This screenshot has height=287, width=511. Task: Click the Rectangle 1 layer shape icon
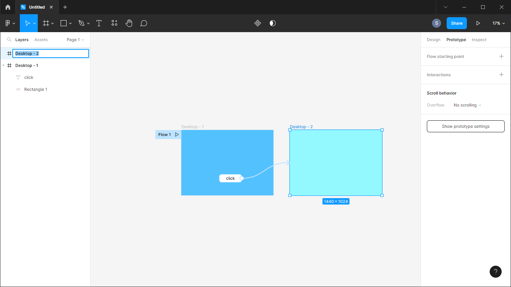point(18,89)
